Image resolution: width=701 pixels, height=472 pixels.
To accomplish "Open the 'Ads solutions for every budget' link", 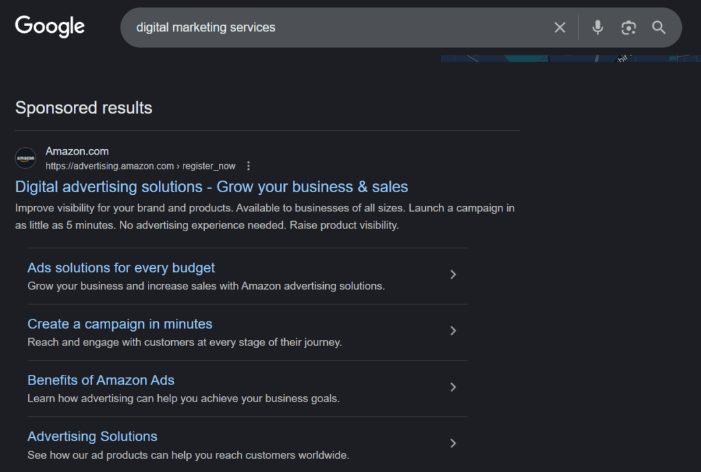I will tap(121, 267).
